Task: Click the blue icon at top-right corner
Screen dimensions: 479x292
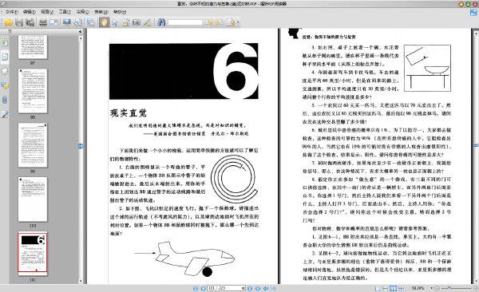Action: pyautogui.click(x=473, y=13)
